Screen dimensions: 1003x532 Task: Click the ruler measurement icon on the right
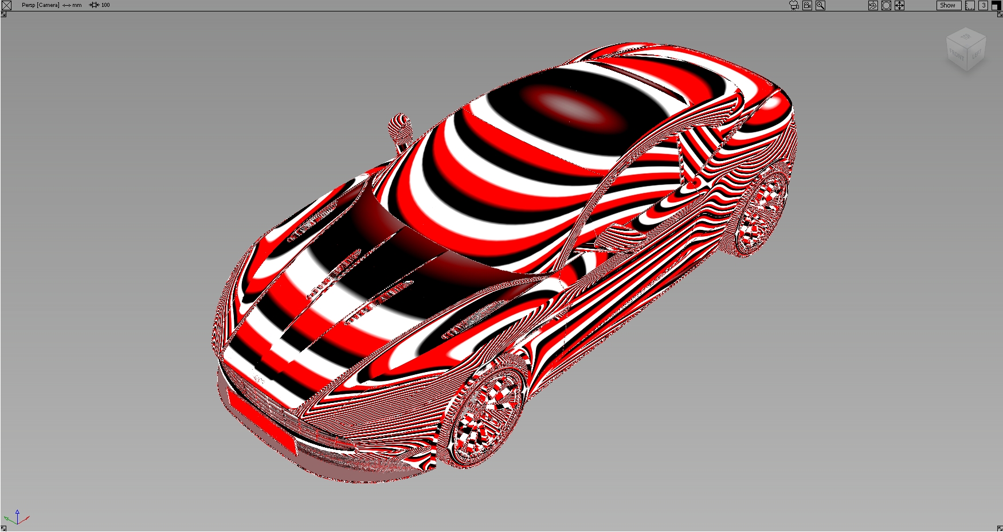[970, 5]
